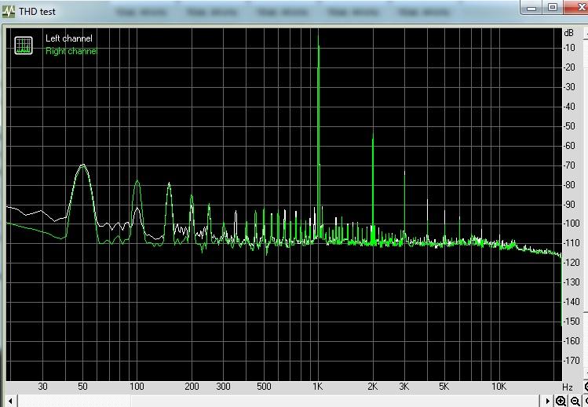Click the horizontal scrollbar track below the graph
588x407 pixels.
point(275,401)
